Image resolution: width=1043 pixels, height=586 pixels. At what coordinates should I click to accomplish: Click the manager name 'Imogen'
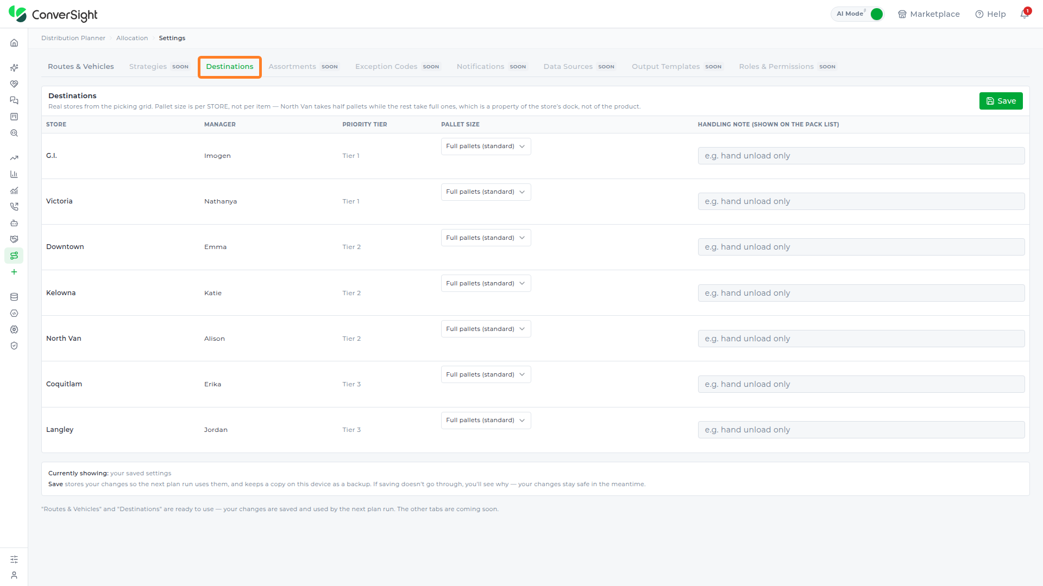pos(217,156)
